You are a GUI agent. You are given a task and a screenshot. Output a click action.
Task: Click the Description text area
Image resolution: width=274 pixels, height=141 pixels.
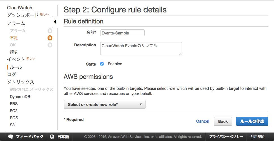point(141,49)
